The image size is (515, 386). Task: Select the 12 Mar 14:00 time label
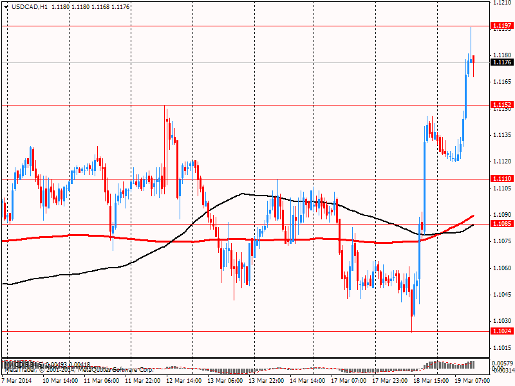point(183,380)
